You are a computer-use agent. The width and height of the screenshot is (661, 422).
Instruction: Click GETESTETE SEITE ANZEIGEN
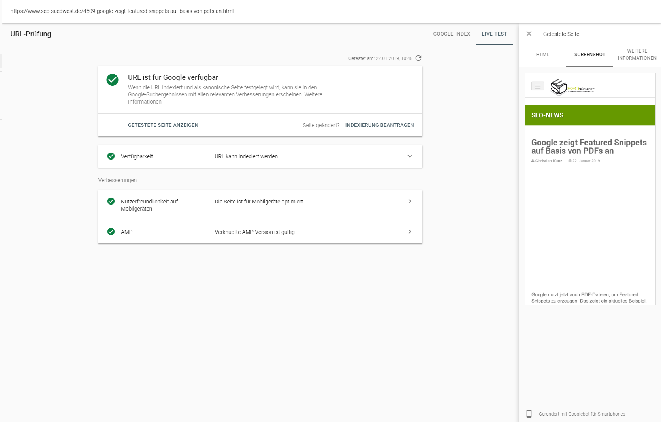[163, 125]
